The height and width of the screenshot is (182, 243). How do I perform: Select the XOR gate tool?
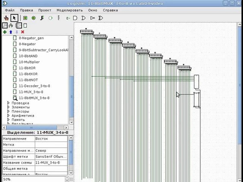point(101,18)
